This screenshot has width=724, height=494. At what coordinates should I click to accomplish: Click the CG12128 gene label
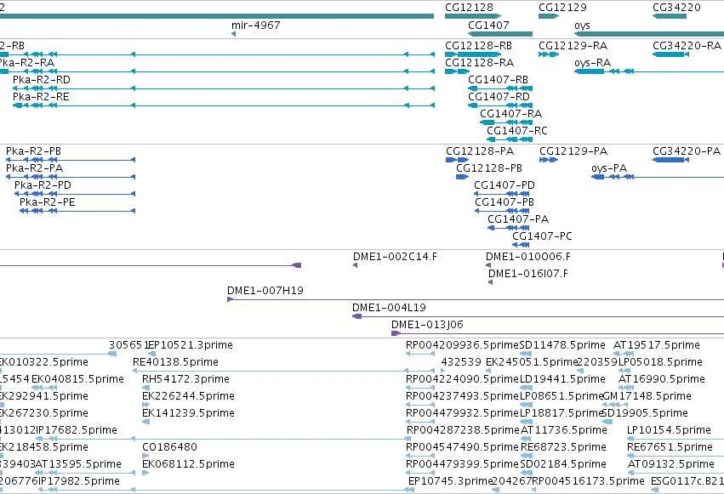(469, 8)
